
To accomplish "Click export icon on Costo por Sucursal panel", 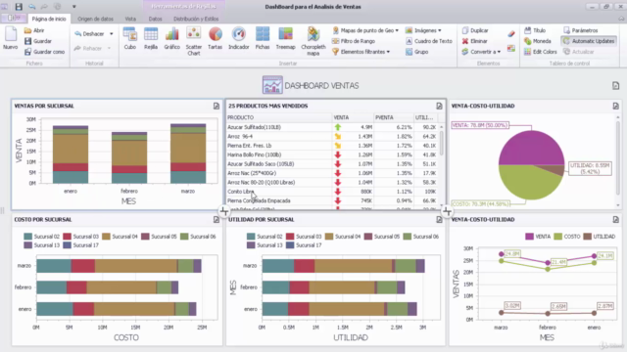I will (x=217, y=219).
